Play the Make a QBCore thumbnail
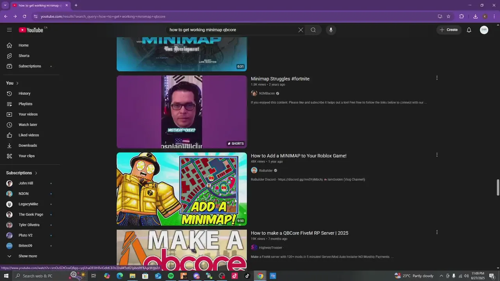This screenshot has height=281, width=500. click(182, 250)
